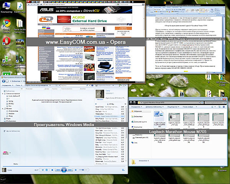Launch Google Chrome from the desktop
230x184 pixels.
click(7, 26)
